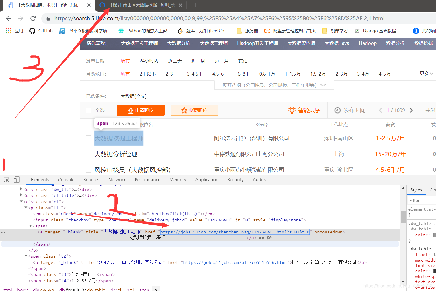Select 大数据开发工程师 suggestion

click(x=139, y=43)
